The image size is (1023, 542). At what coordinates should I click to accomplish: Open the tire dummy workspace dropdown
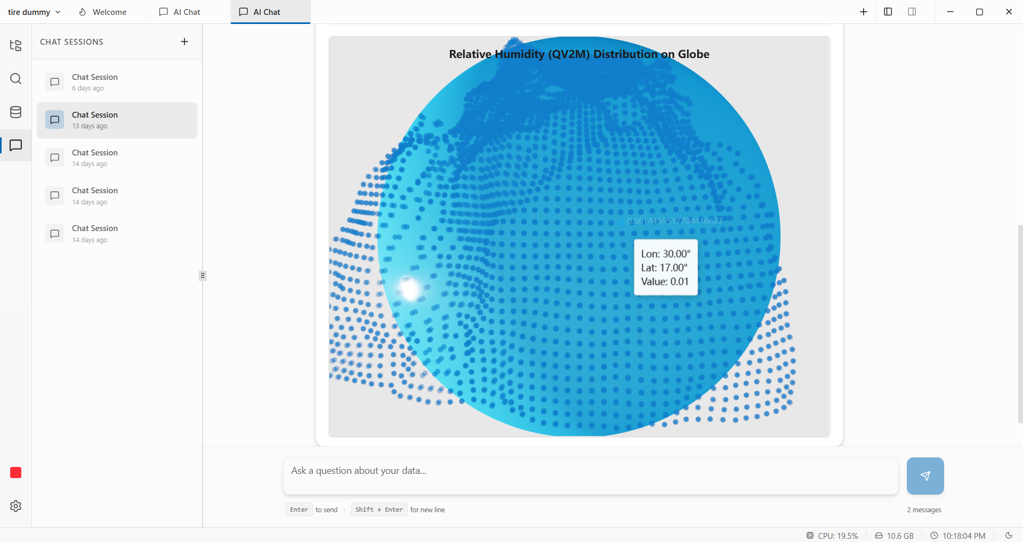click(34, 11)
